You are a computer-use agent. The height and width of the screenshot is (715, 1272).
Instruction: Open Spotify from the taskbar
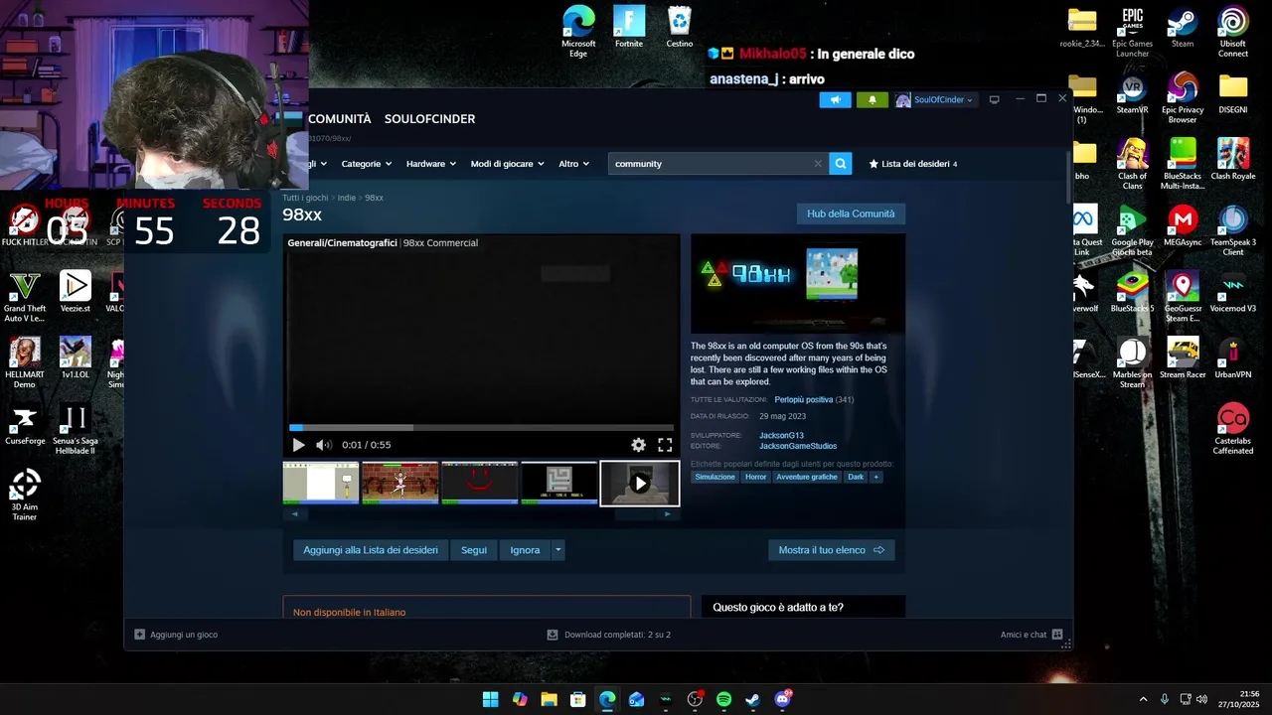pyautogui.click(x=723, y=699)
